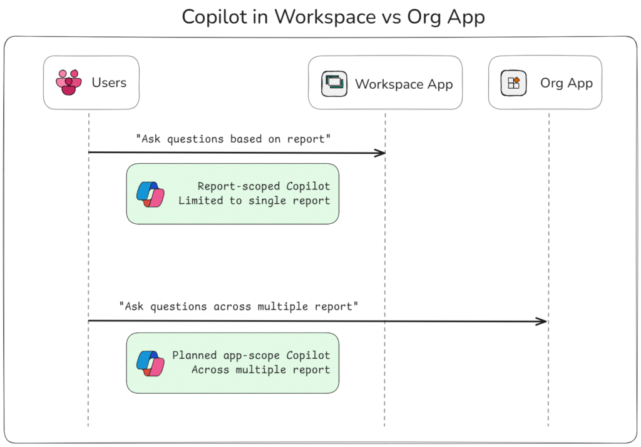This screenshot has width=641, height=447.
Task: Click arrowhead pointing at Workspace App lifeline
Action: (x=379, y=153)
